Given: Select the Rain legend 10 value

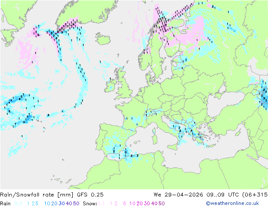Looking at the screenshot, I should coord(47,204).
